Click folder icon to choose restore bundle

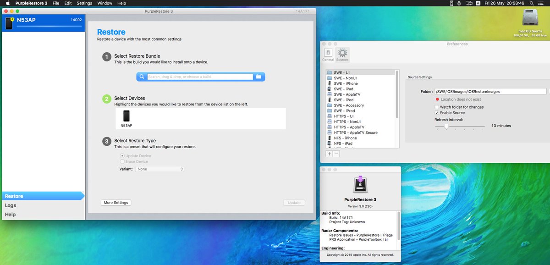point(258,77)
